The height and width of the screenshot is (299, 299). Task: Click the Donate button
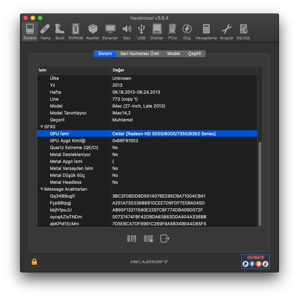255,261
